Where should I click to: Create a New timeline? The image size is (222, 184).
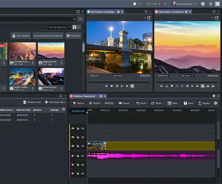[x=172, y=103]
